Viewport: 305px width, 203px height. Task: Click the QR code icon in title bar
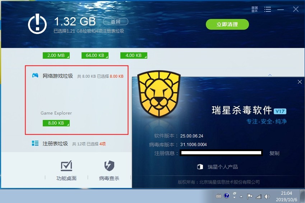(x=254, y=9)
